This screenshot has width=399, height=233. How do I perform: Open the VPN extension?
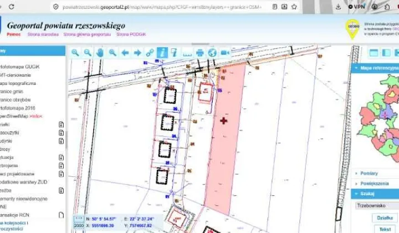[356, 7]
